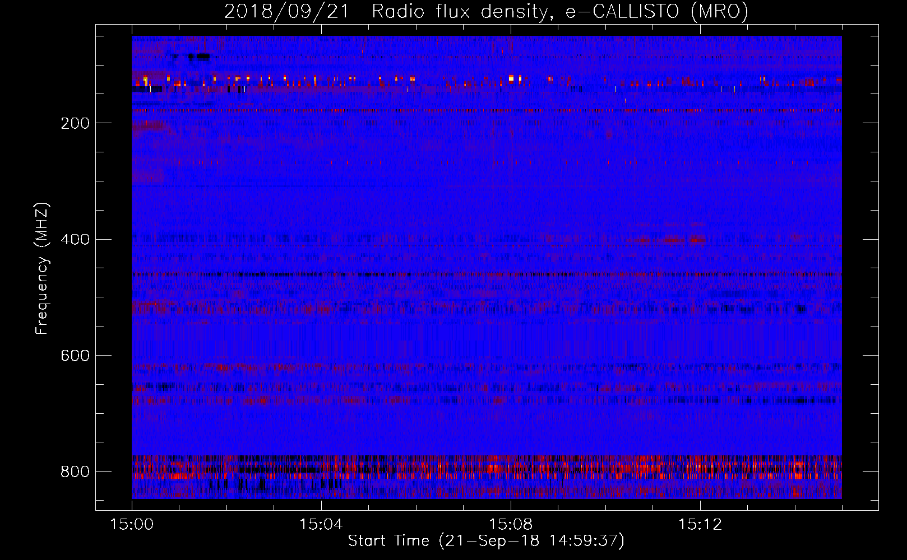Click the '800' frequency axis label
This screenshot has height=560, width=907.
pos(75,472)
